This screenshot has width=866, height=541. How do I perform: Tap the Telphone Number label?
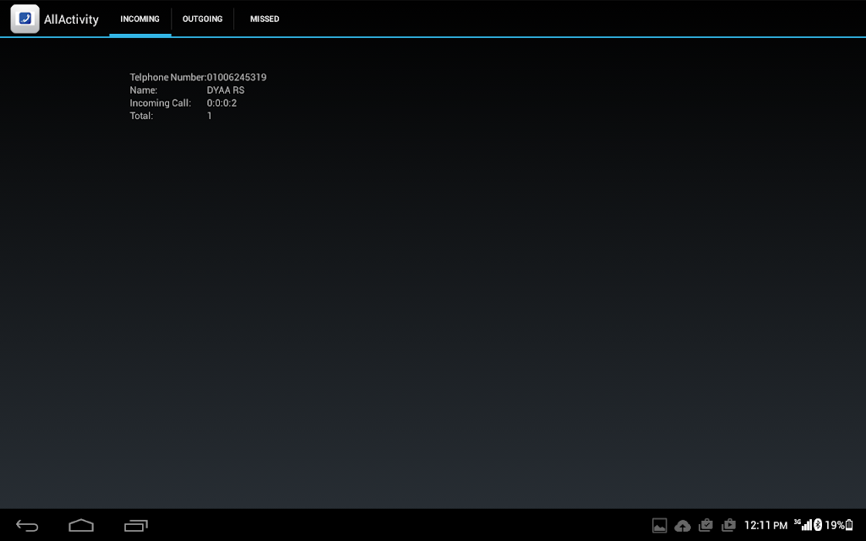coord(168,77)
